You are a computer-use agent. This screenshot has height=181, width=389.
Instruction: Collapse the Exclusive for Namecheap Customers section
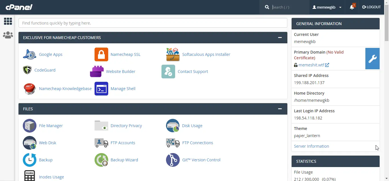(x=280, y=38)
